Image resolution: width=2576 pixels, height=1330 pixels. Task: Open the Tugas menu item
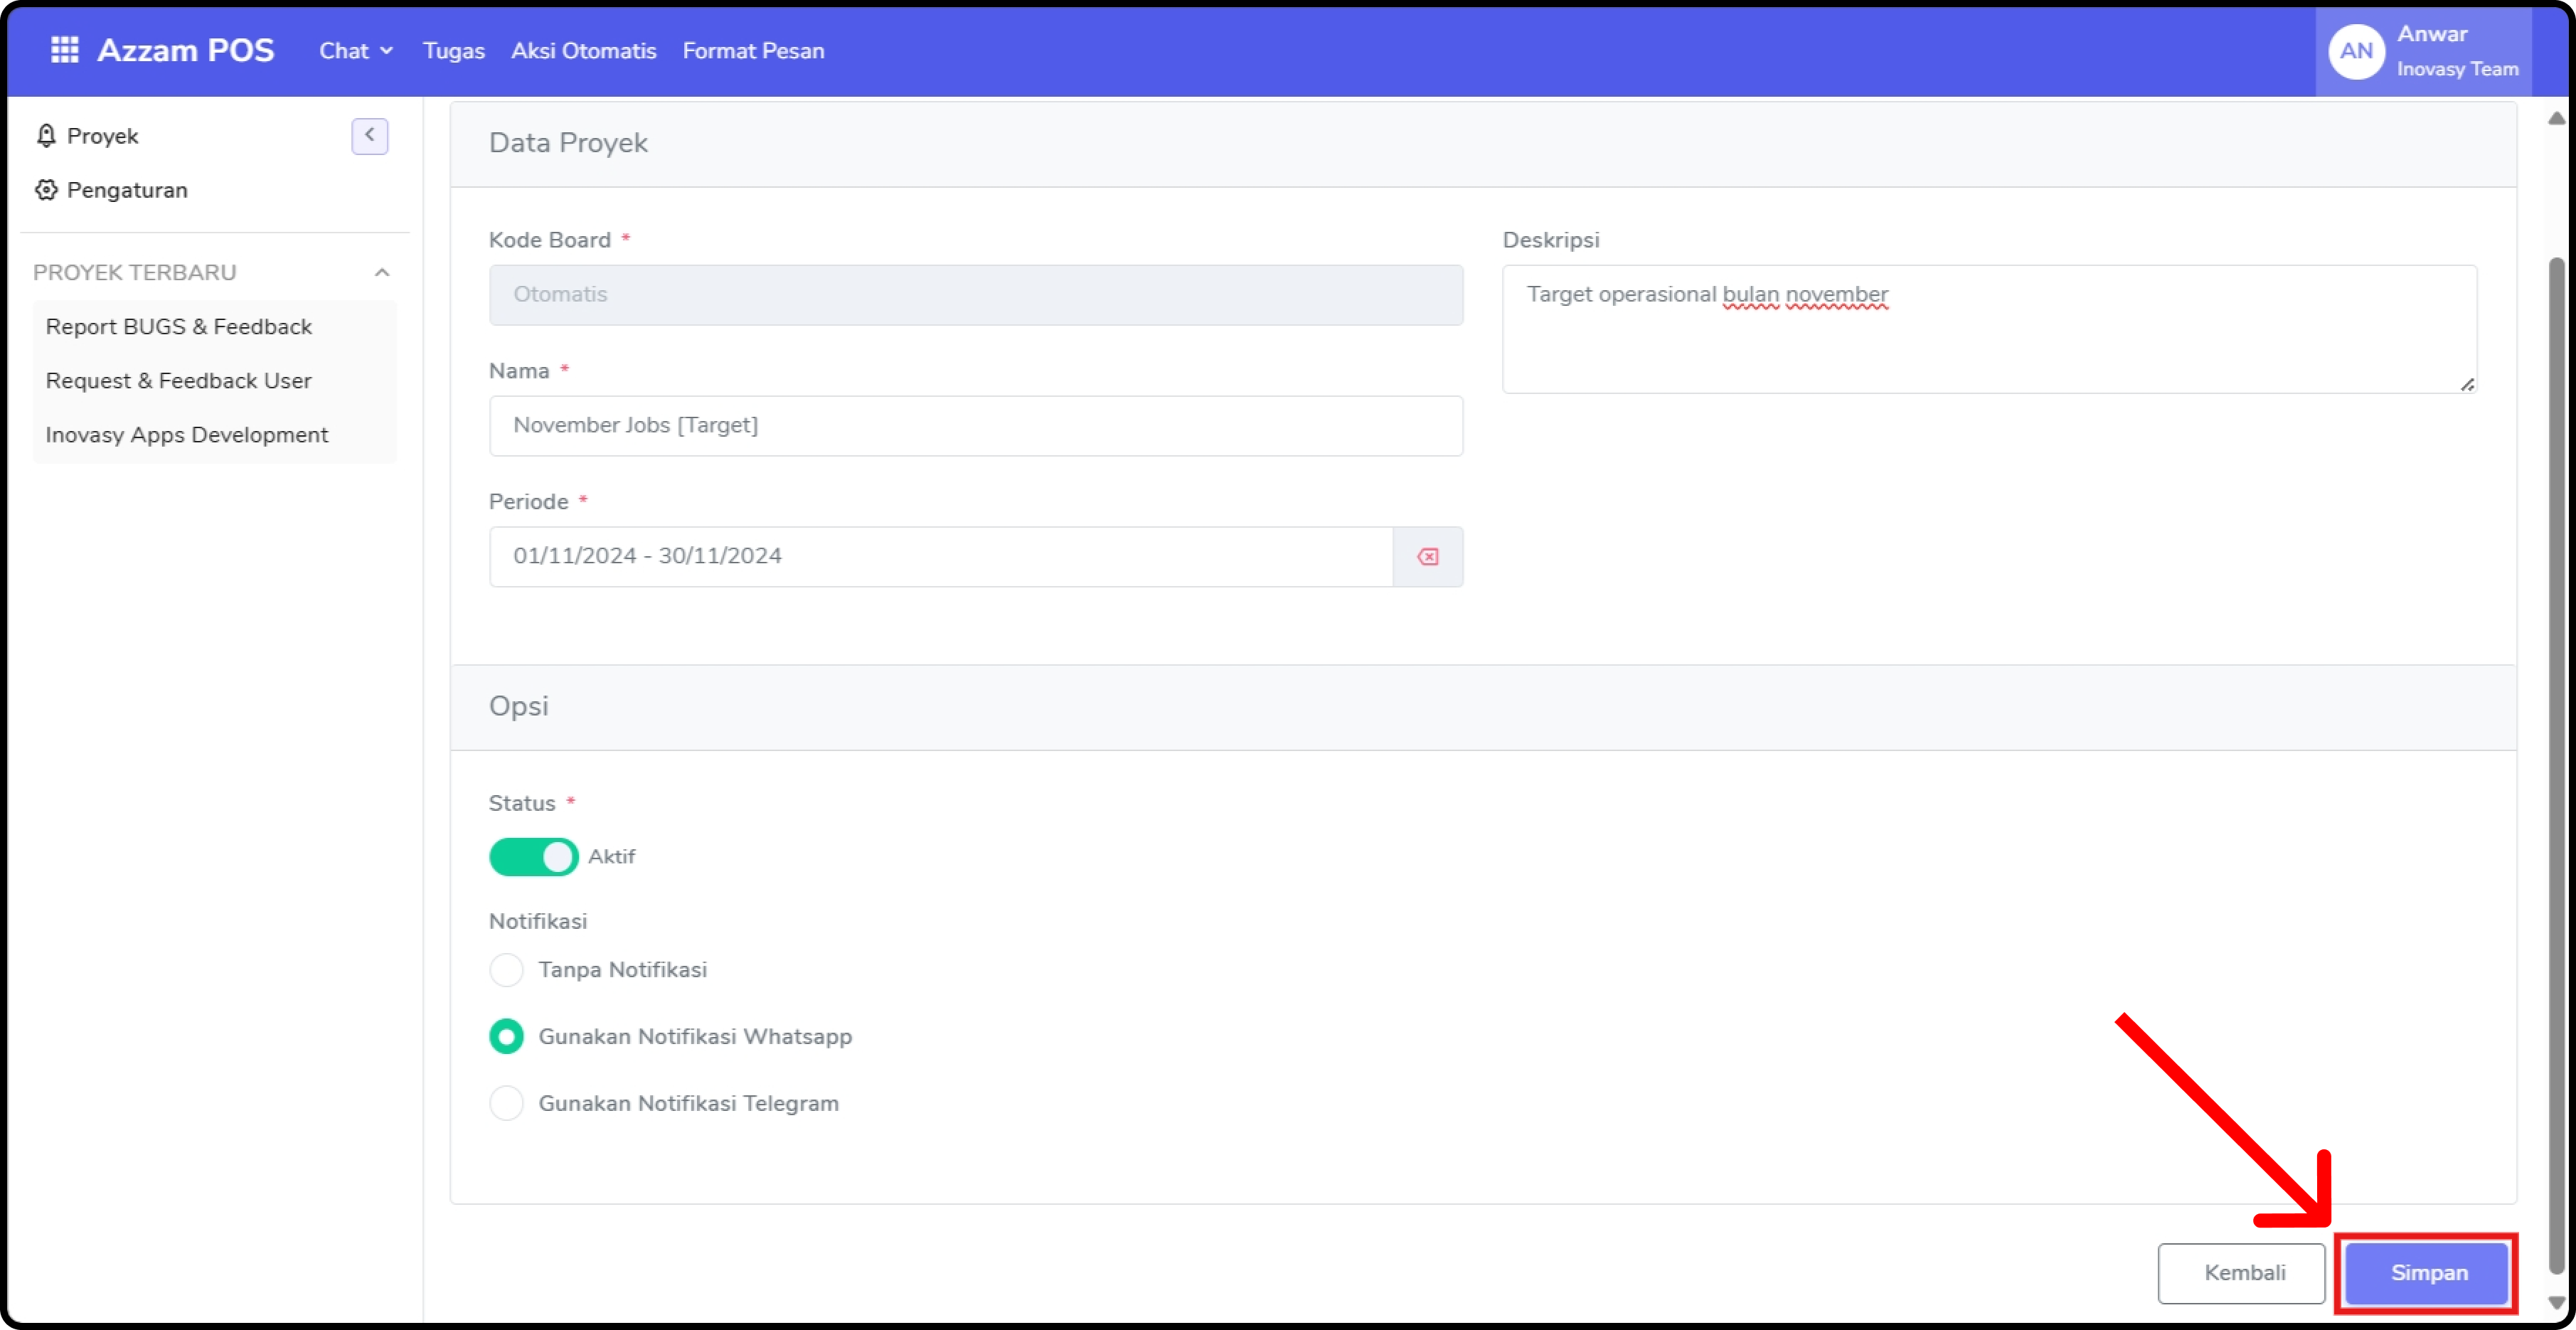453,51
